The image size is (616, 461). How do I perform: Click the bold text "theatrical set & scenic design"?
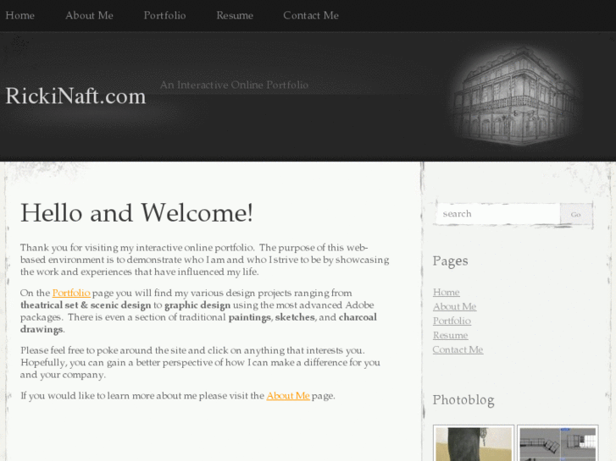point(86,305)
